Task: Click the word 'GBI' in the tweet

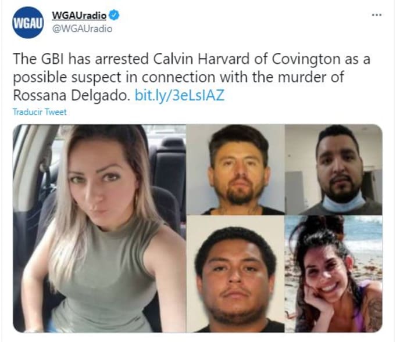Action: point(52,59)
